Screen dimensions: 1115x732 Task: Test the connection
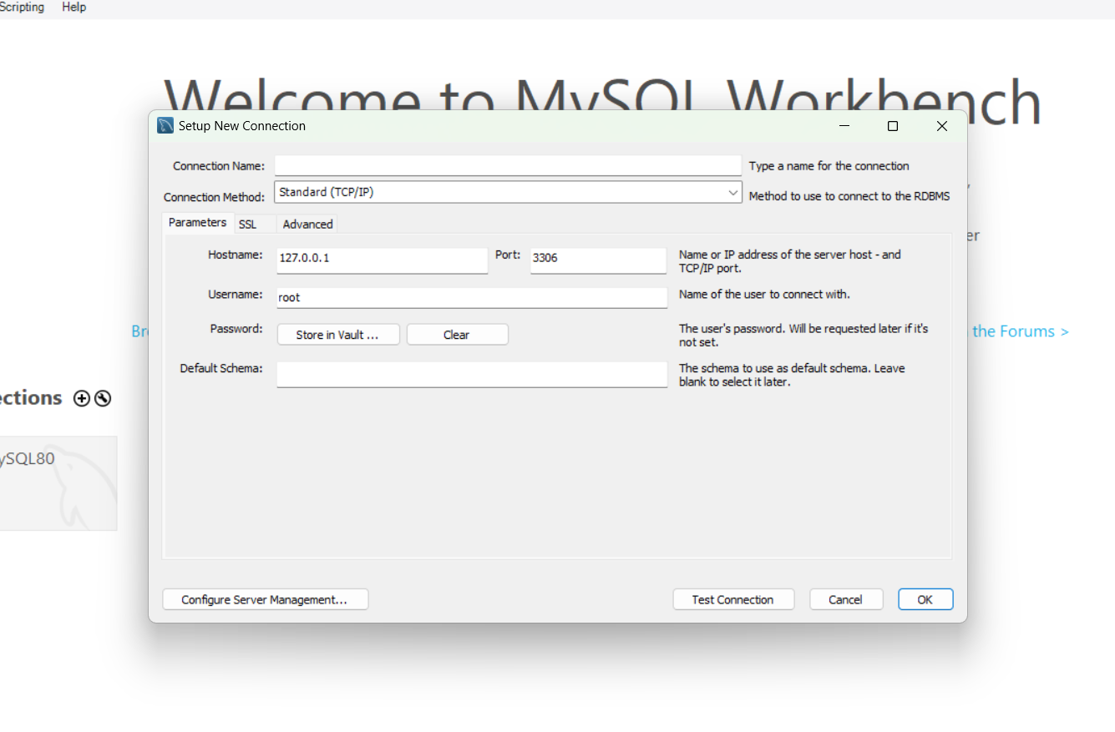pos(732,599)
